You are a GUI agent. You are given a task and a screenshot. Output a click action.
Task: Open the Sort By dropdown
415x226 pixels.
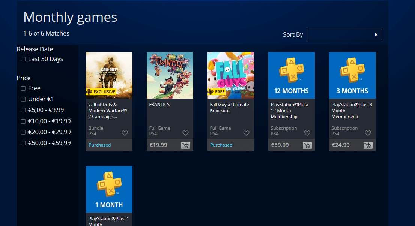tap(344, 34)
